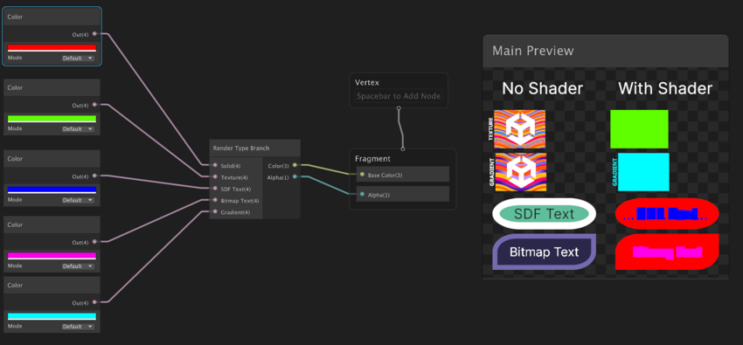Click the Gradient(4) input port on Render Type Branch

215,212
